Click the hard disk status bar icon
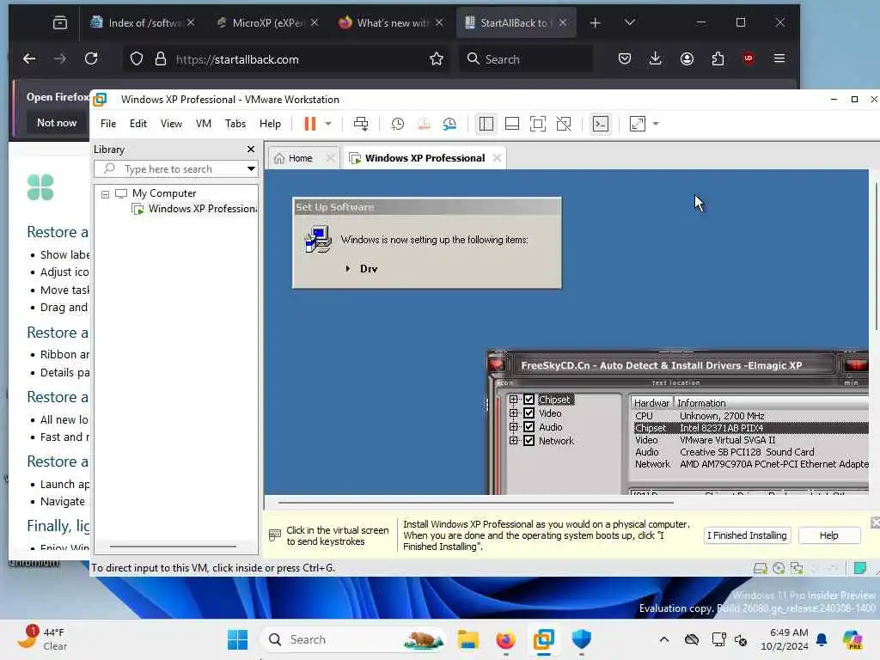Viewport: 880px width, 660px height. click(760, 568)
